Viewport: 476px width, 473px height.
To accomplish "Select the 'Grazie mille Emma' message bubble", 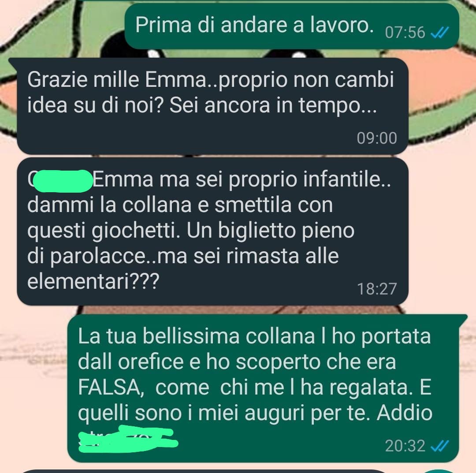I will (212, 106).
